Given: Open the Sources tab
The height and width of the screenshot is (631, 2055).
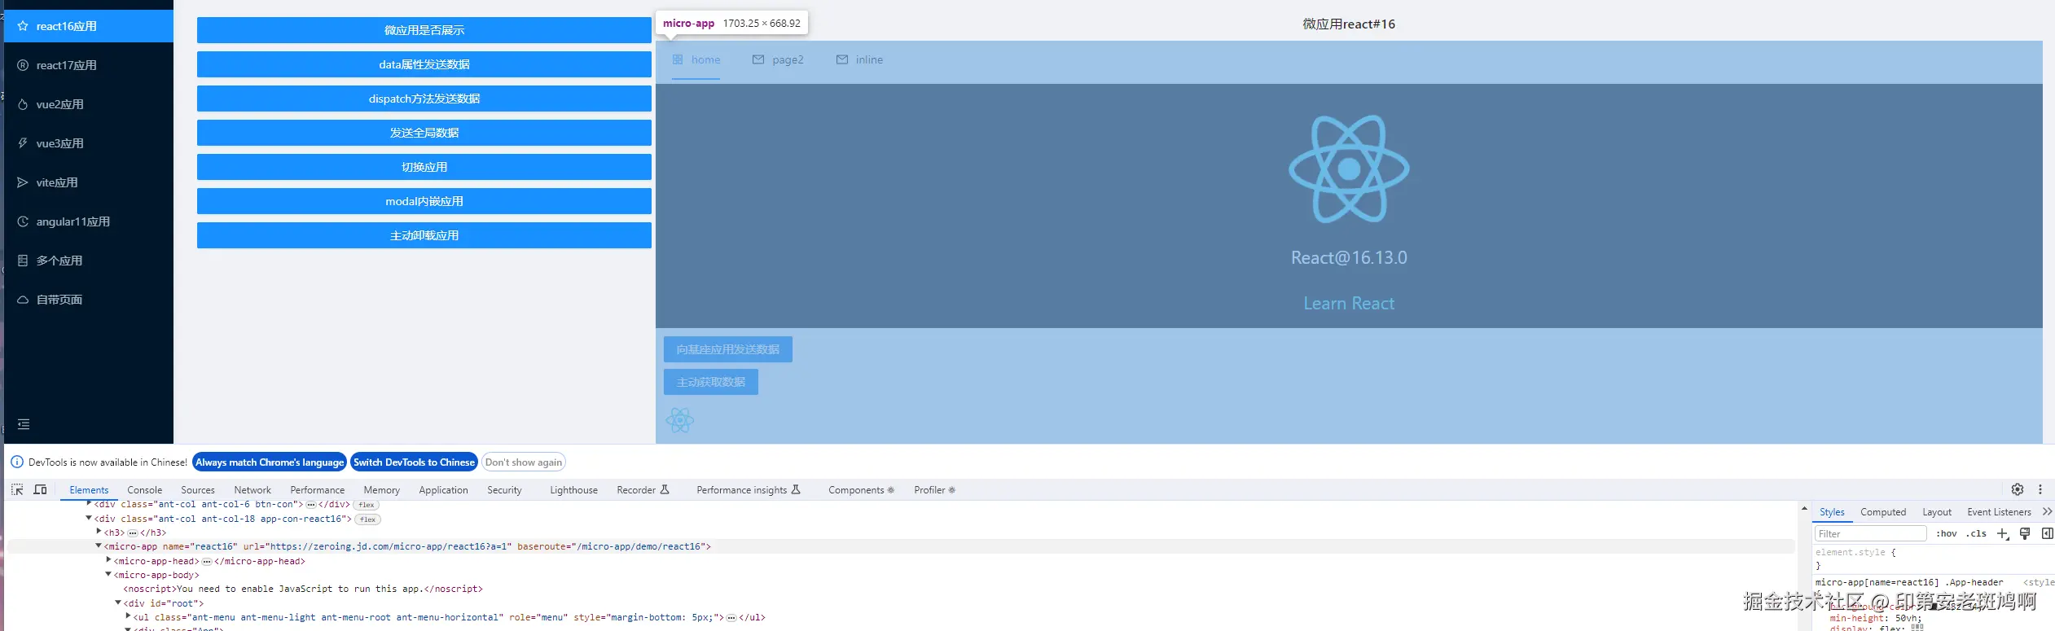Looking at the screenshot, I should click(x=198, y=490).
